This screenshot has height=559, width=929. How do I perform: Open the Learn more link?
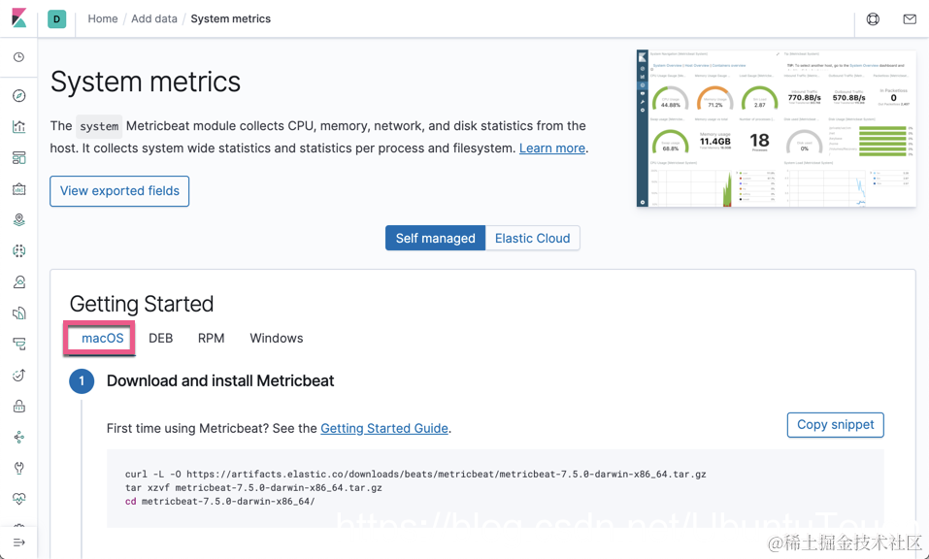coord(552,148)
